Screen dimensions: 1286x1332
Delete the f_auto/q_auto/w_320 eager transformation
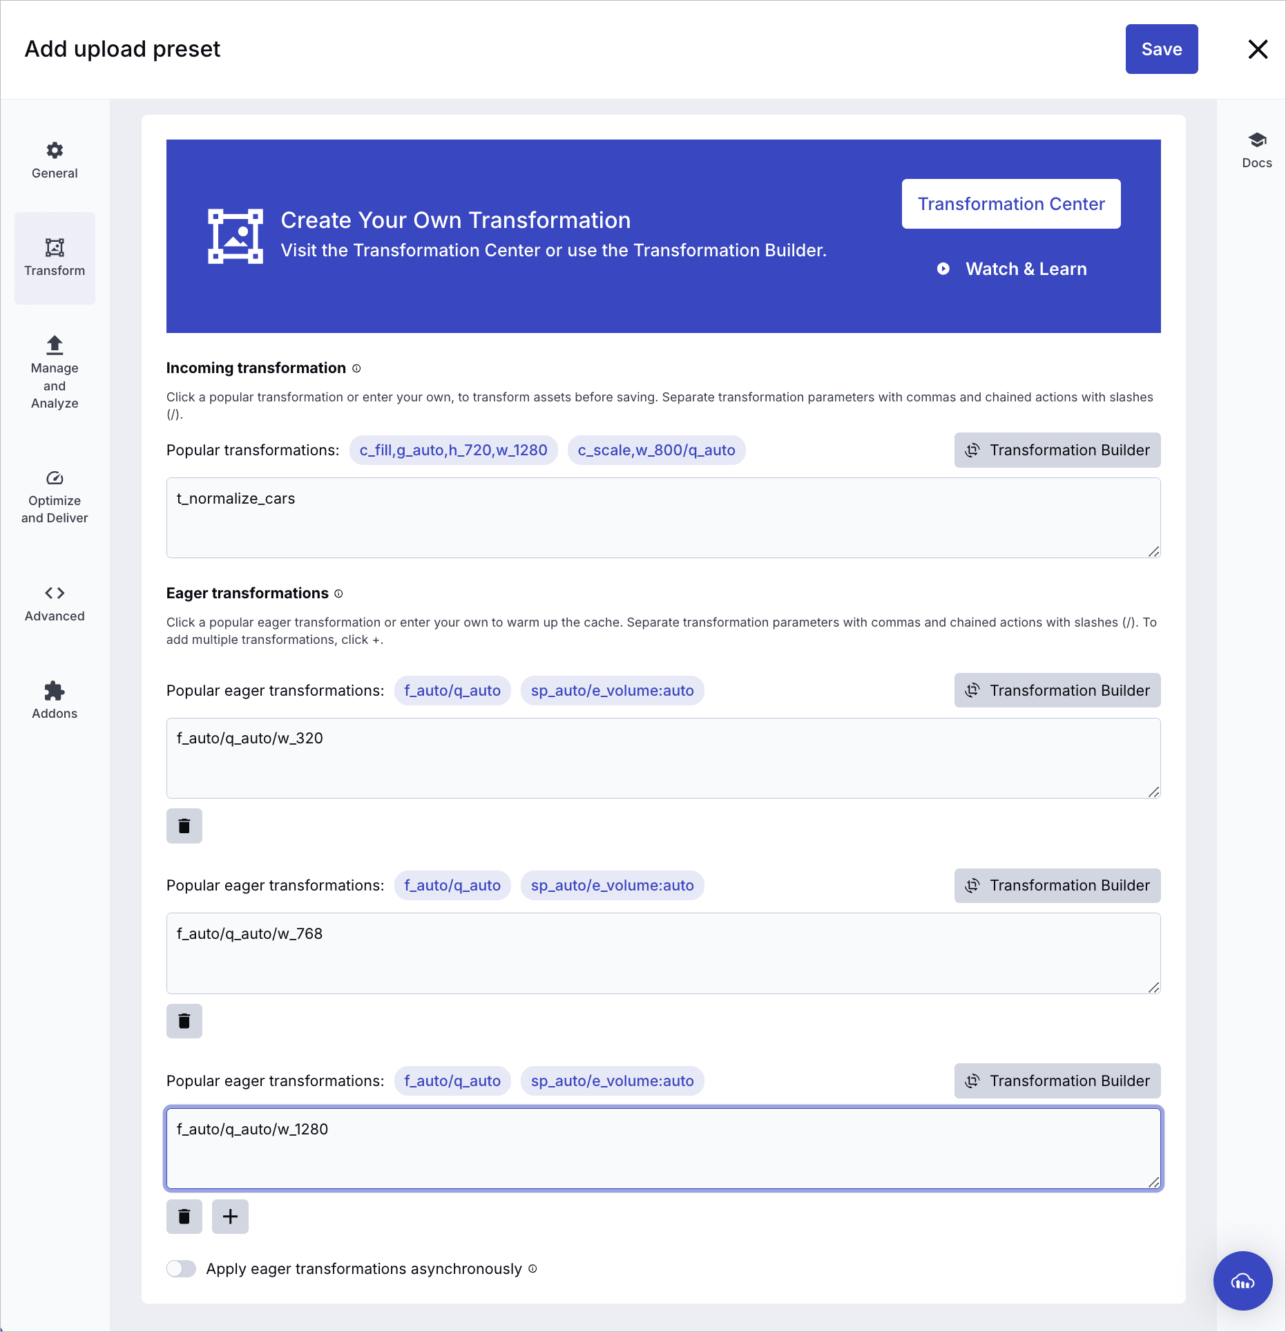[x=184, y=826]
